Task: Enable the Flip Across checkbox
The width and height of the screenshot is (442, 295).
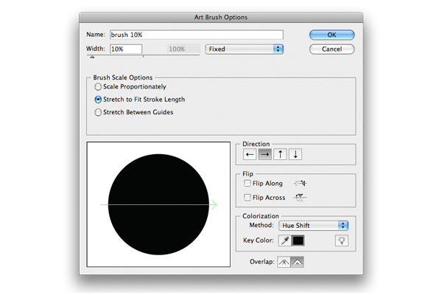Action: [x=248, y=197]
